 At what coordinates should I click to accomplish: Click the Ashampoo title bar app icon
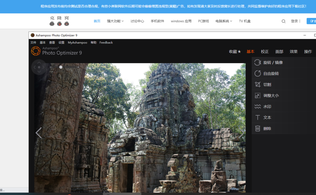(32, 35)
